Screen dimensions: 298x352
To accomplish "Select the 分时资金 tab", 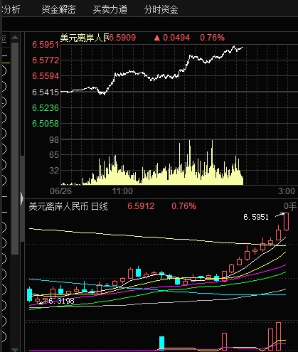I will [161, 9].
